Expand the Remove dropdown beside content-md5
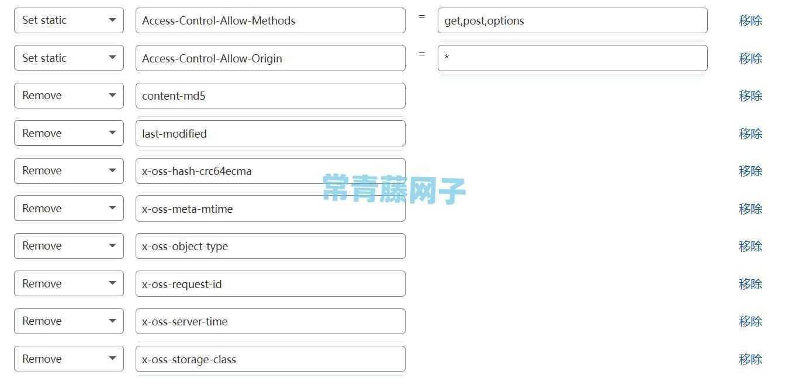Image resolution: width=789 pixels, height=379 pixels. [x=69, y=96]
